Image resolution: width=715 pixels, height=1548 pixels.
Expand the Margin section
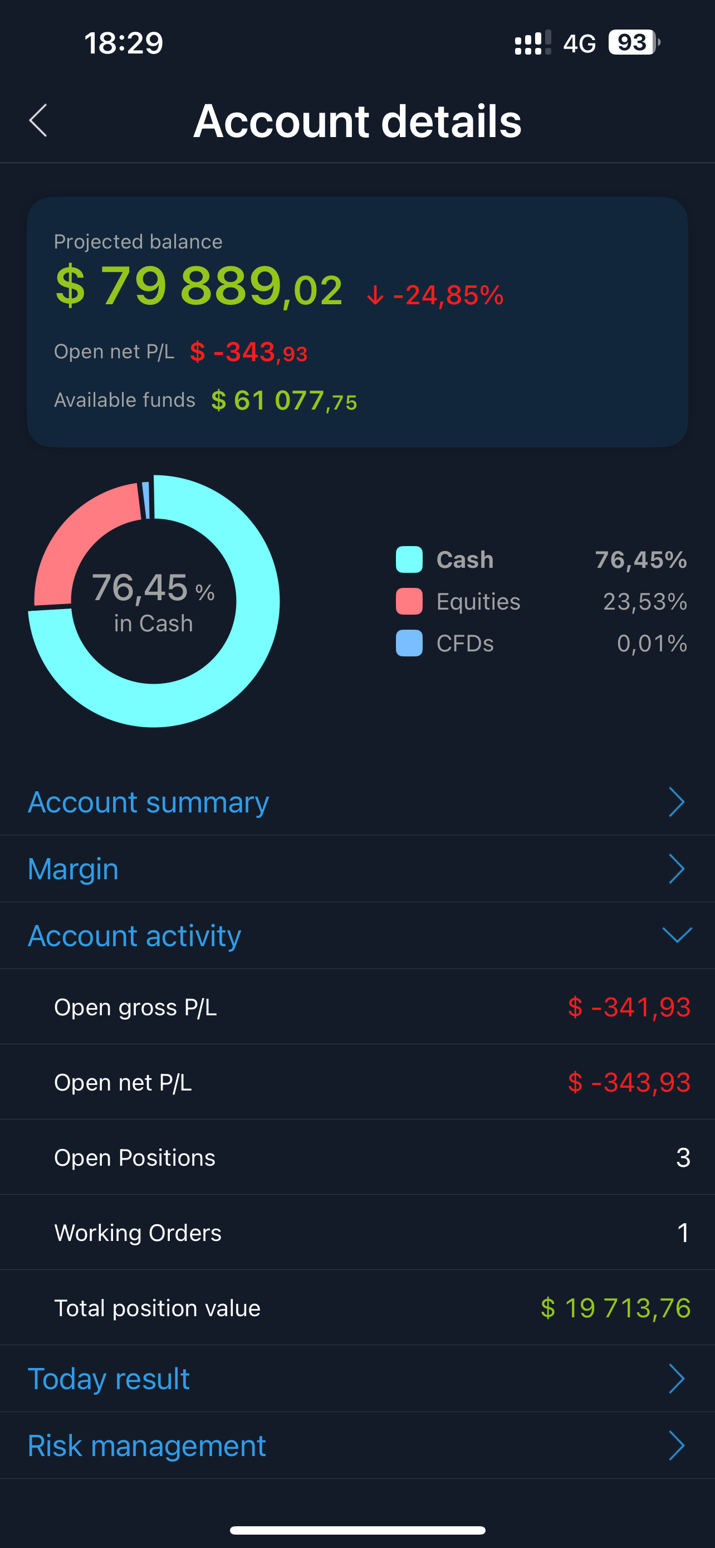click(676, 868)
